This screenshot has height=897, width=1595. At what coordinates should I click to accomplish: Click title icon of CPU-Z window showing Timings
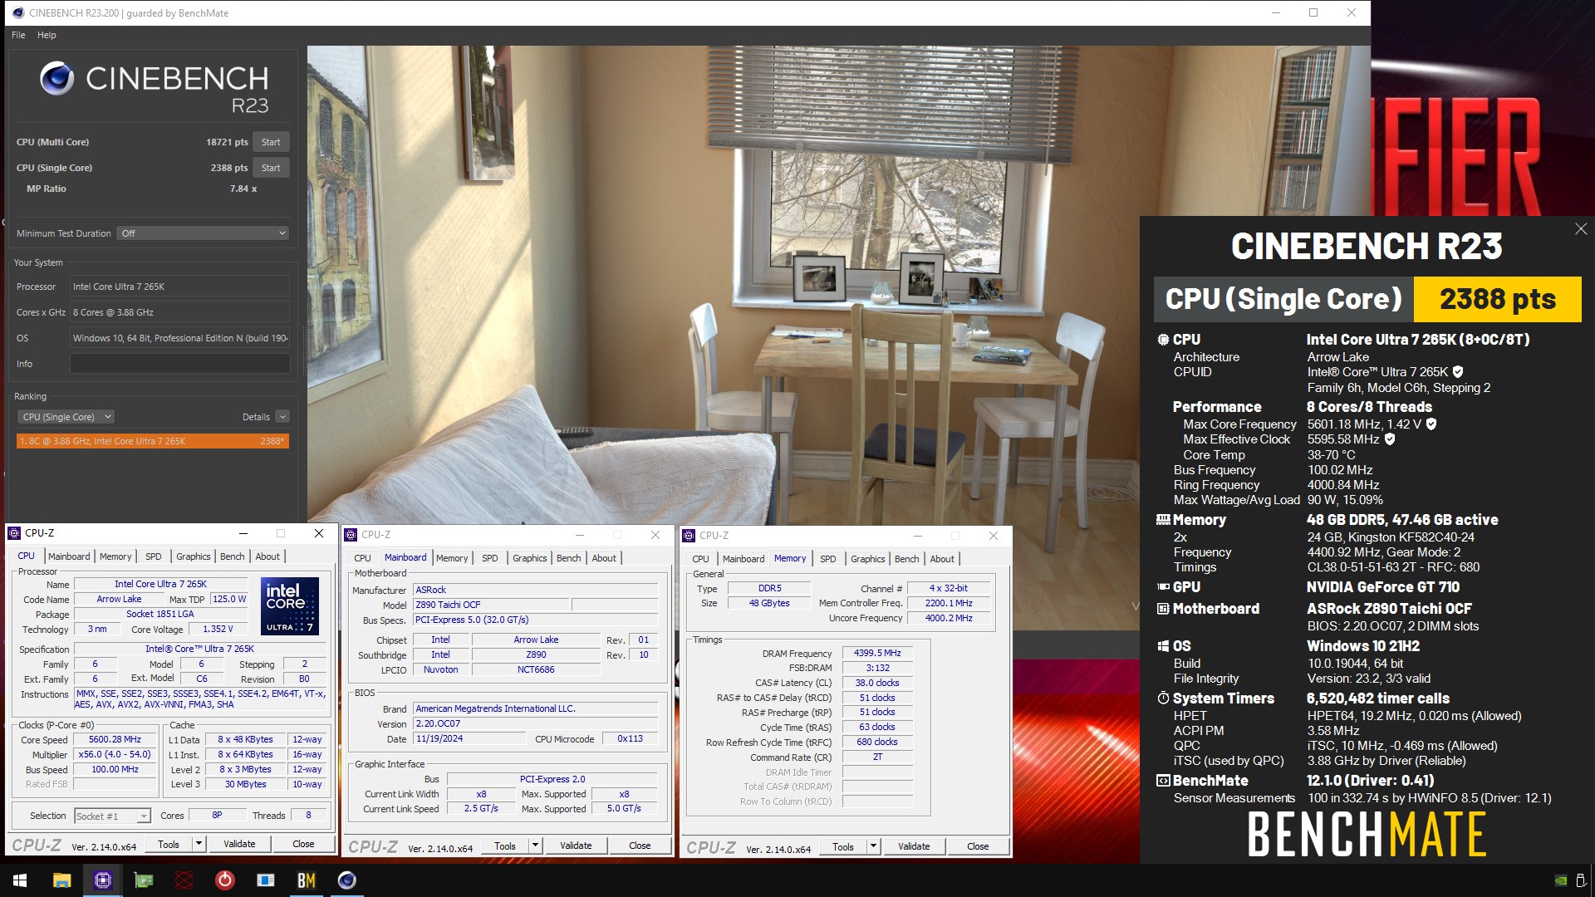689,536
